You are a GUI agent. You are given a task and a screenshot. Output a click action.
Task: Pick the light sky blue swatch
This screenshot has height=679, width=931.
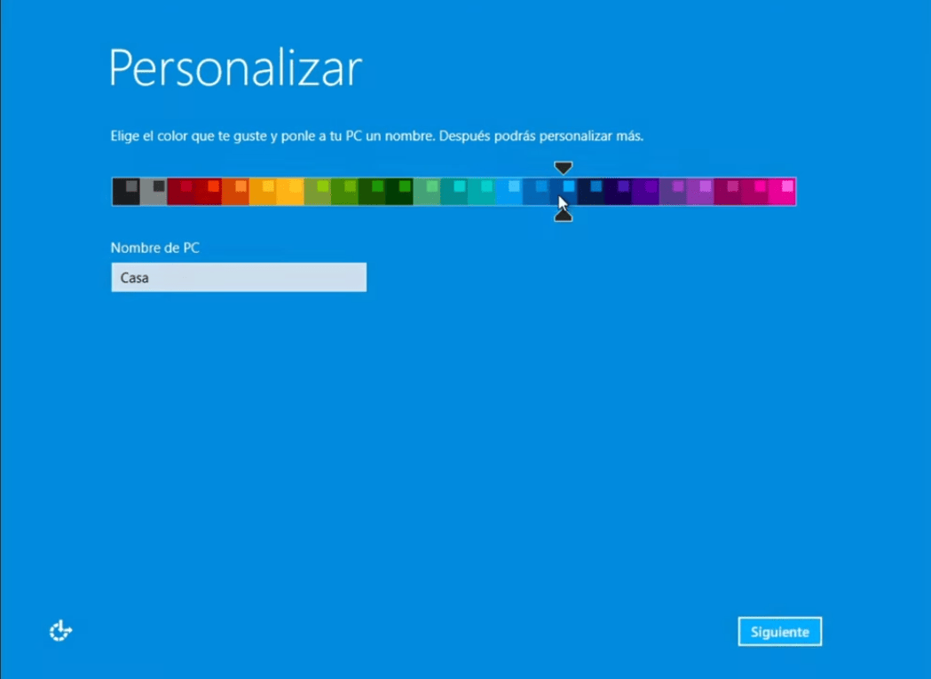click(509, 192)
